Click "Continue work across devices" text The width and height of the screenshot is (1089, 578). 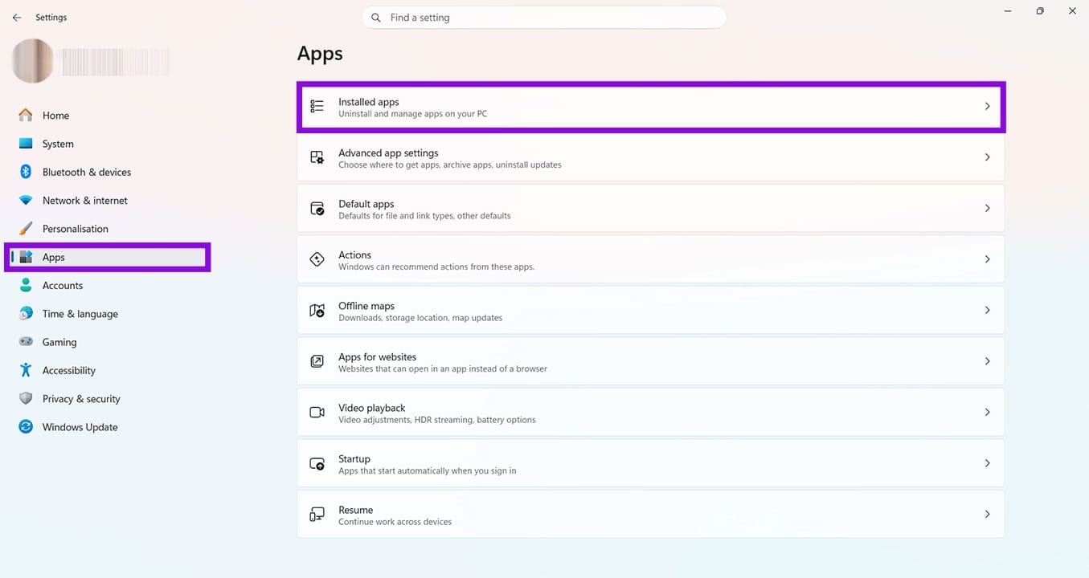pos(395,522)
